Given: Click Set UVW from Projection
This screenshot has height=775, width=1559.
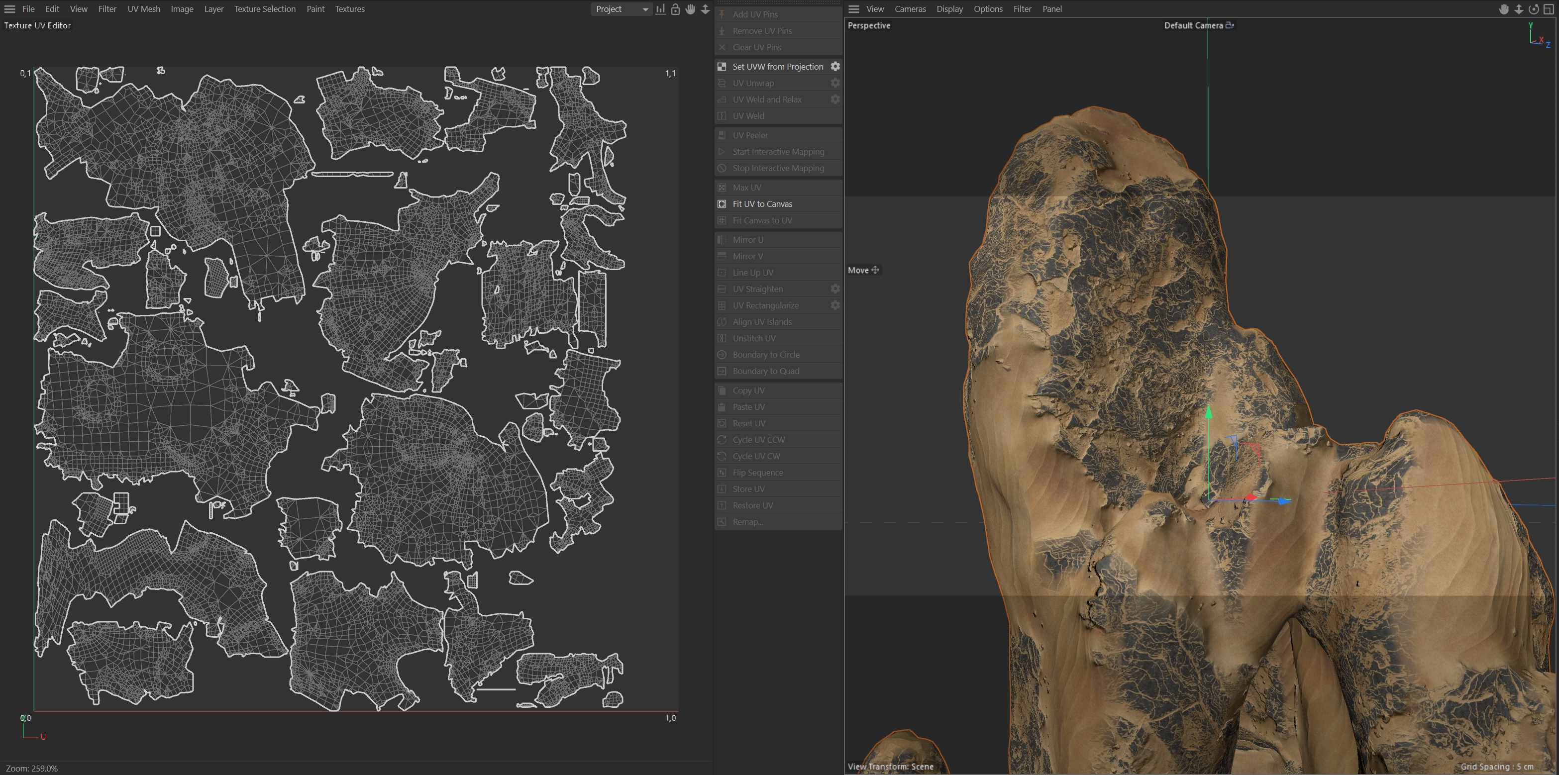Looking at the screenshot, I should click(x=778, y=67).
